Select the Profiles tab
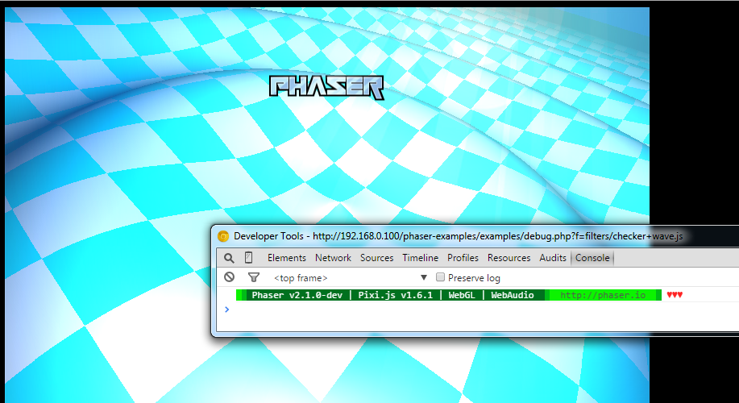 point(463,258)
